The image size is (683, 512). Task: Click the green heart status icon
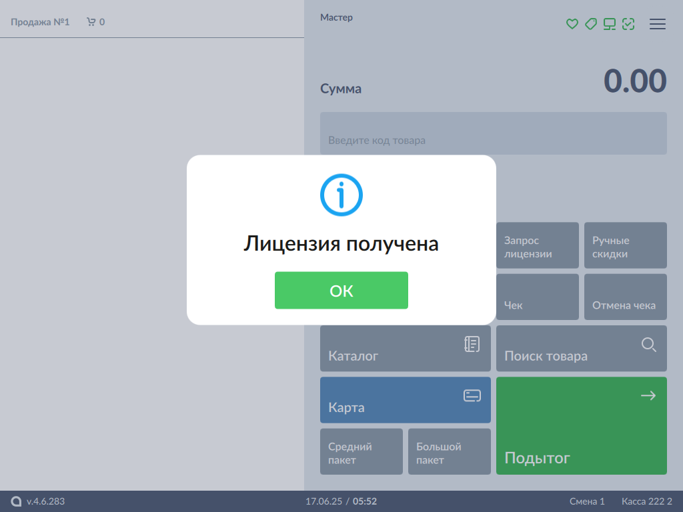pyautogui.click(x=572, y=24)
